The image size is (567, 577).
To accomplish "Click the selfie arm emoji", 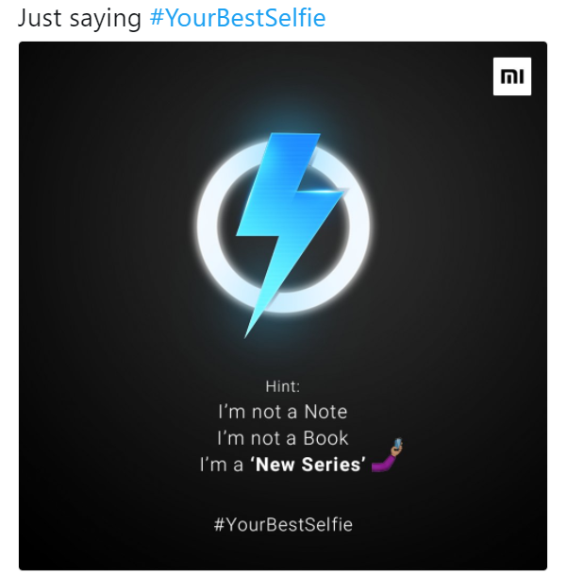I will coord(387,455).
